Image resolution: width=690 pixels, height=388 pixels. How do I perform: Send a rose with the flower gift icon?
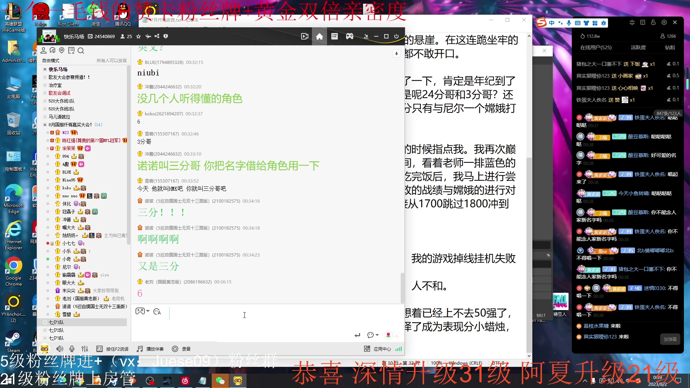388,335
